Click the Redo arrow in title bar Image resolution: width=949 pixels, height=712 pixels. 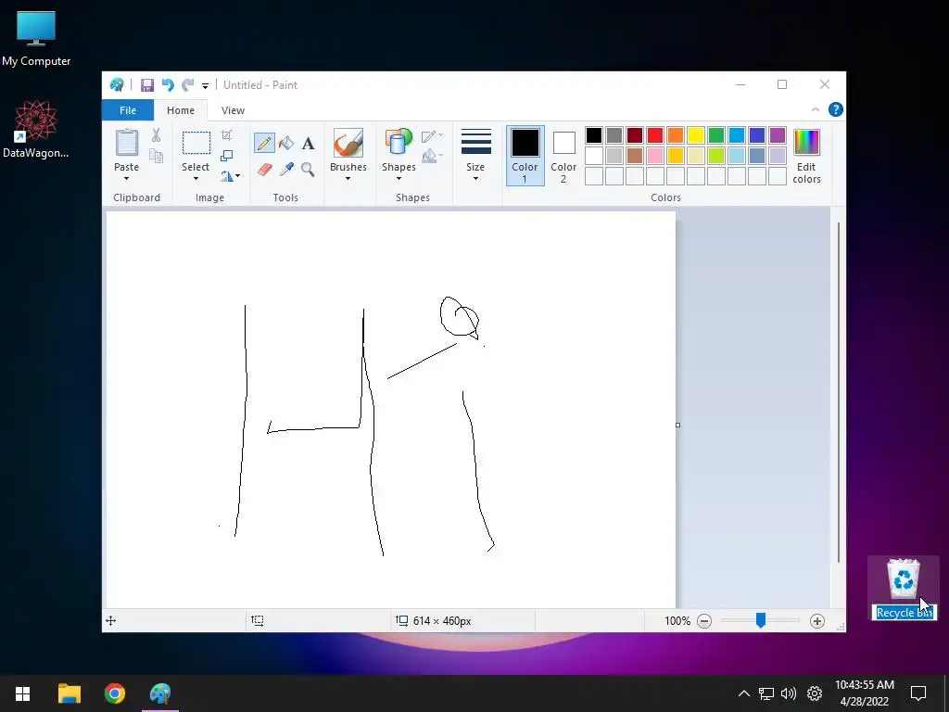[x=188, y=84]
